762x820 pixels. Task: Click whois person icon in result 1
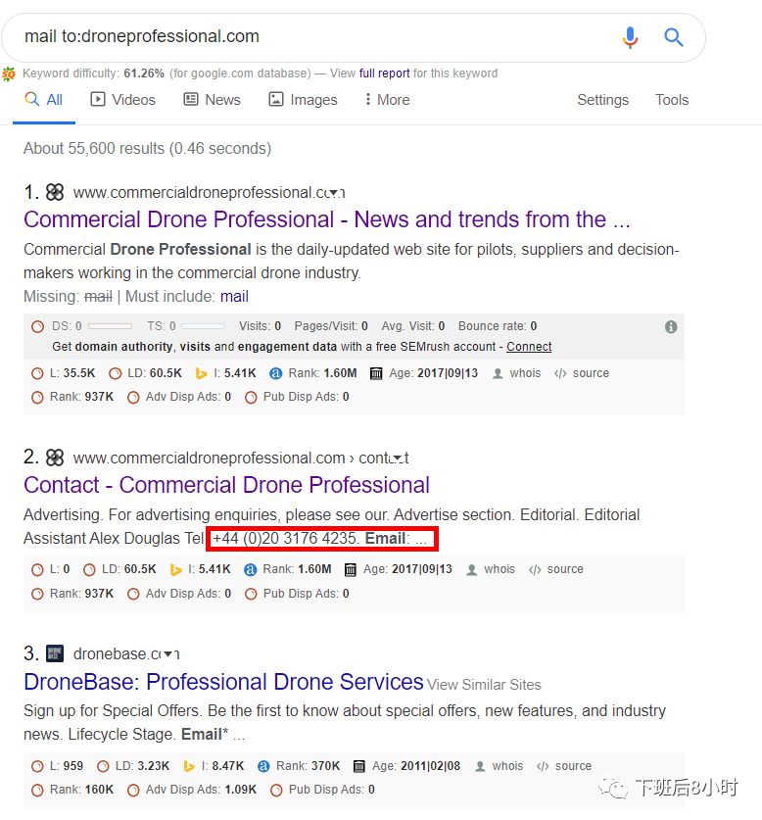point(498,373)
